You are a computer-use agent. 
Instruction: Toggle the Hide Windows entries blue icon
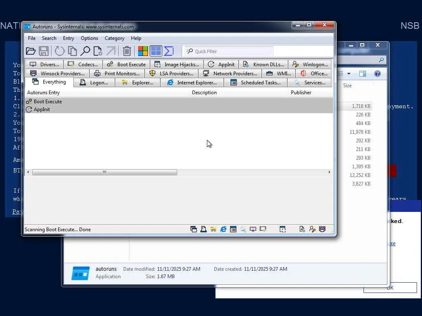tap(156, 51)
